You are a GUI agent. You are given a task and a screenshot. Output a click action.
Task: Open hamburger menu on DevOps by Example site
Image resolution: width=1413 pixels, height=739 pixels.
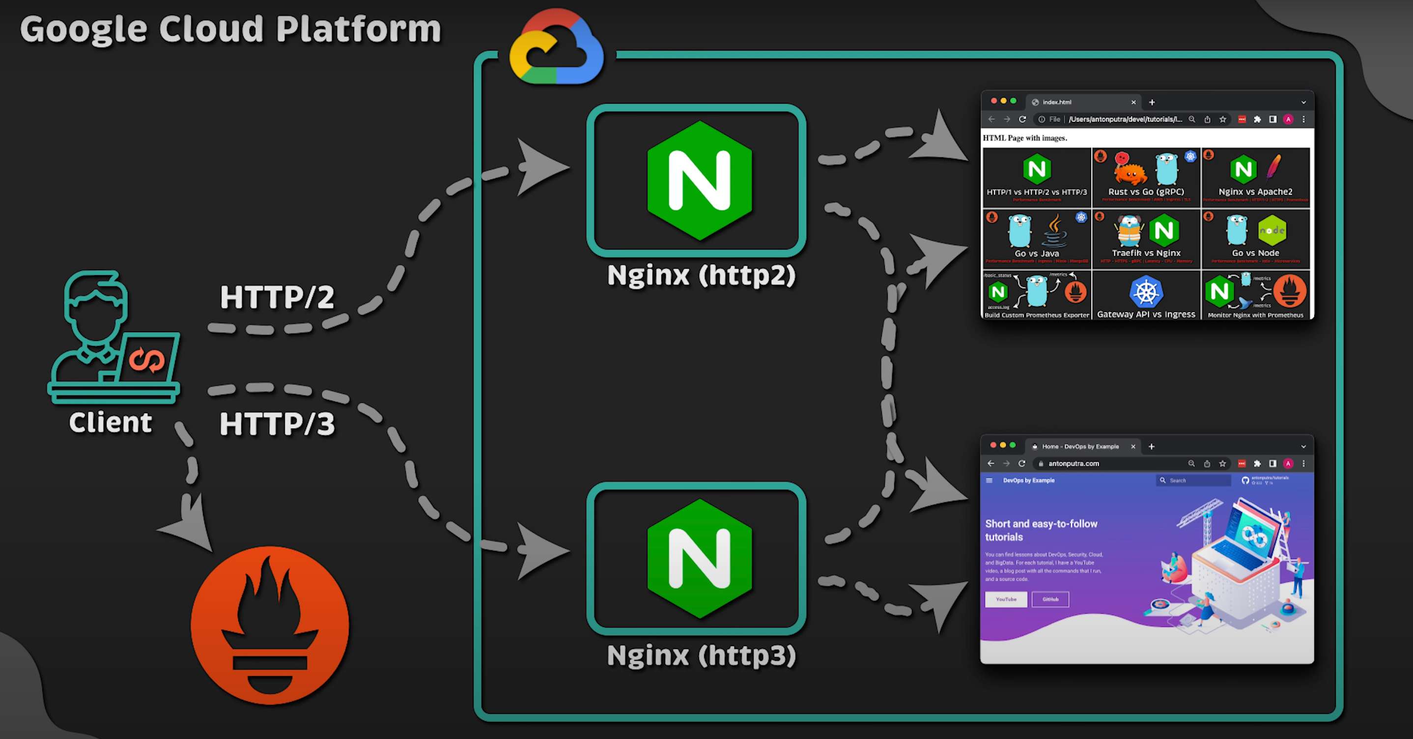(x=989, y=481)
